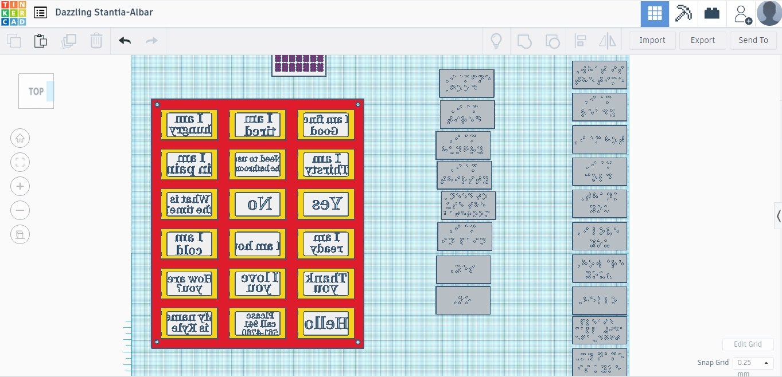This screenshot has width=782, height=377.
Task: Click the Copy toolbar icon
Action: click(14, 41)
